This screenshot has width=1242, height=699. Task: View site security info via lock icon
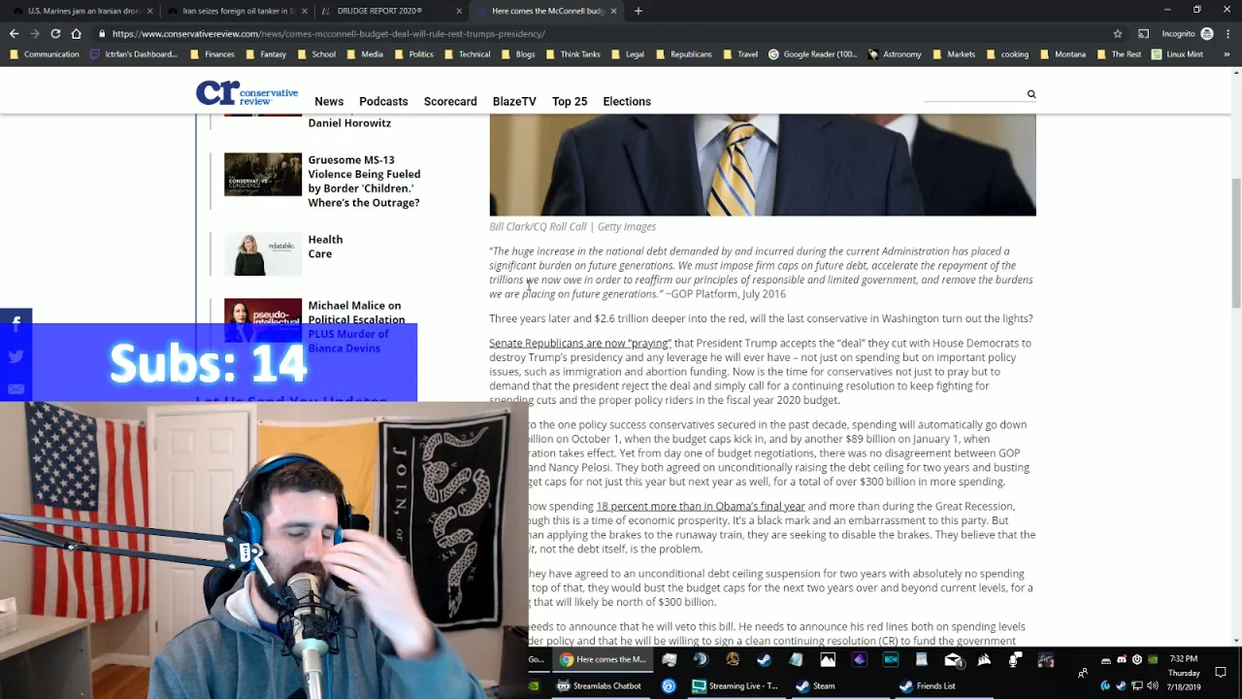pos(102,34)
